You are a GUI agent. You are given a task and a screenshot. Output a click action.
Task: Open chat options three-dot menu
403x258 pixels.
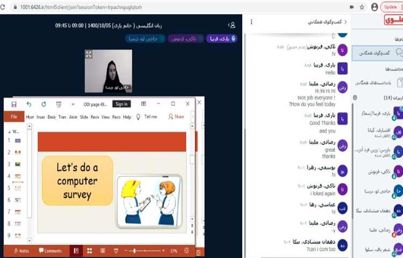coord(251,22)
